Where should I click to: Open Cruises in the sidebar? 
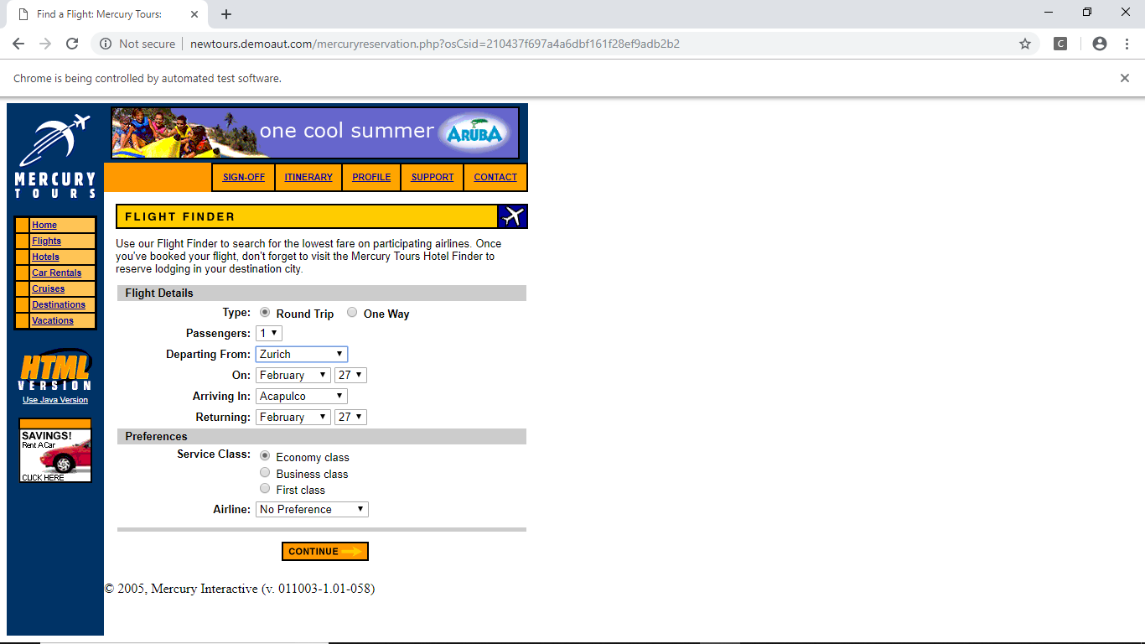[x=49, y=288]
